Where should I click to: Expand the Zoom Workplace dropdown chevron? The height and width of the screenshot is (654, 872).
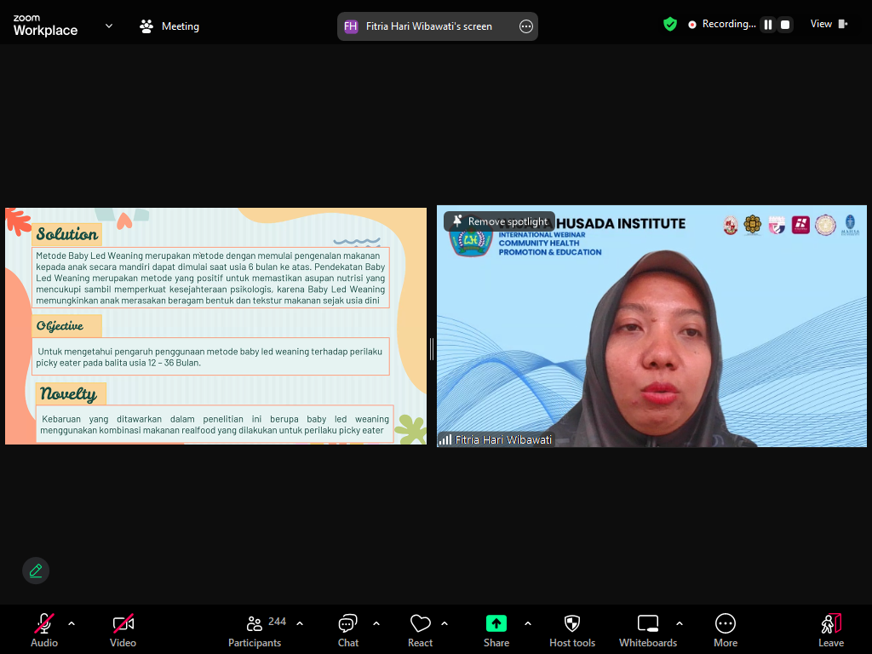(x=109, y=26)
